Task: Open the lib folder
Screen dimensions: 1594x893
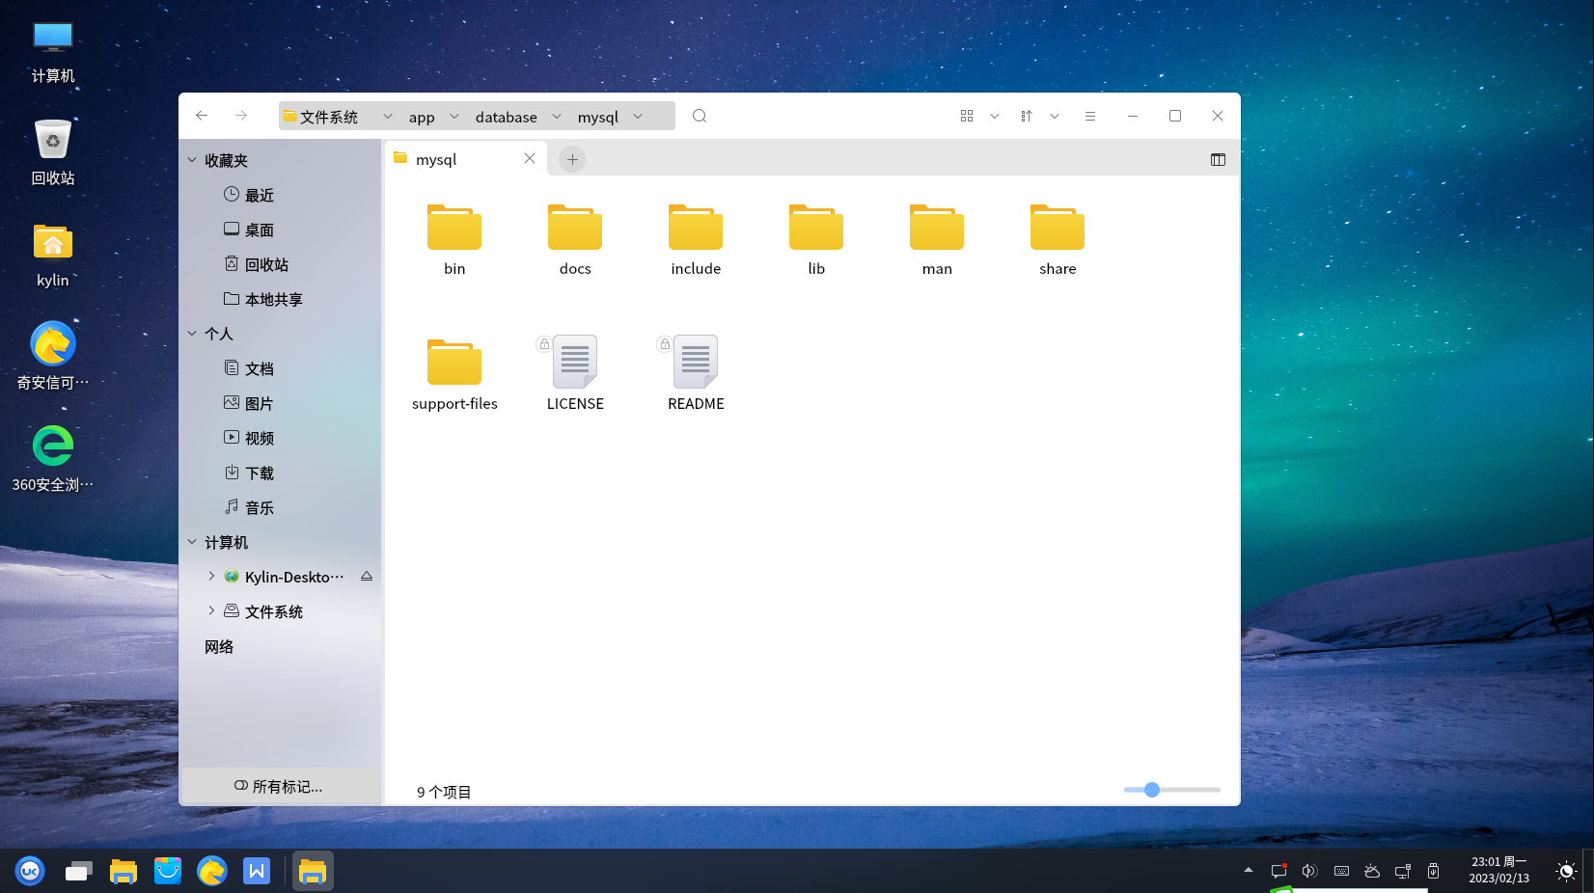Action: (816, 239)
